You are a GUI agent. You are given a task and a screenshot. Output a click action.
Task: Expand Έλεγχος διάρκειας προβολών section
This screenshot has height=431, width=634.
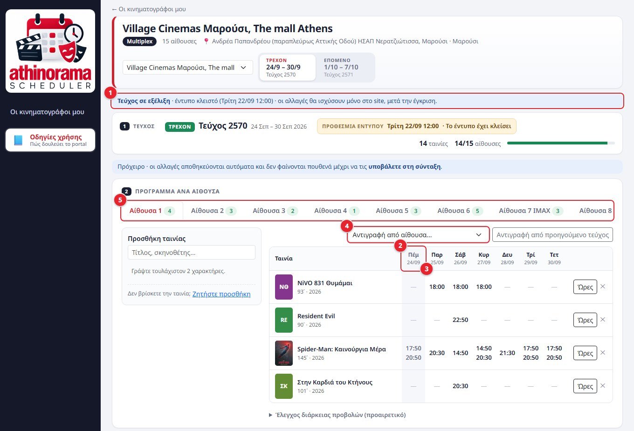click(338, 415)
